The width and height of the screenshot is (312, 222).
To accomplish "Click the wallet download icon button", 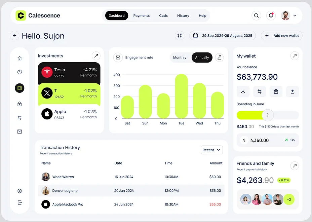I will (243, 91).
